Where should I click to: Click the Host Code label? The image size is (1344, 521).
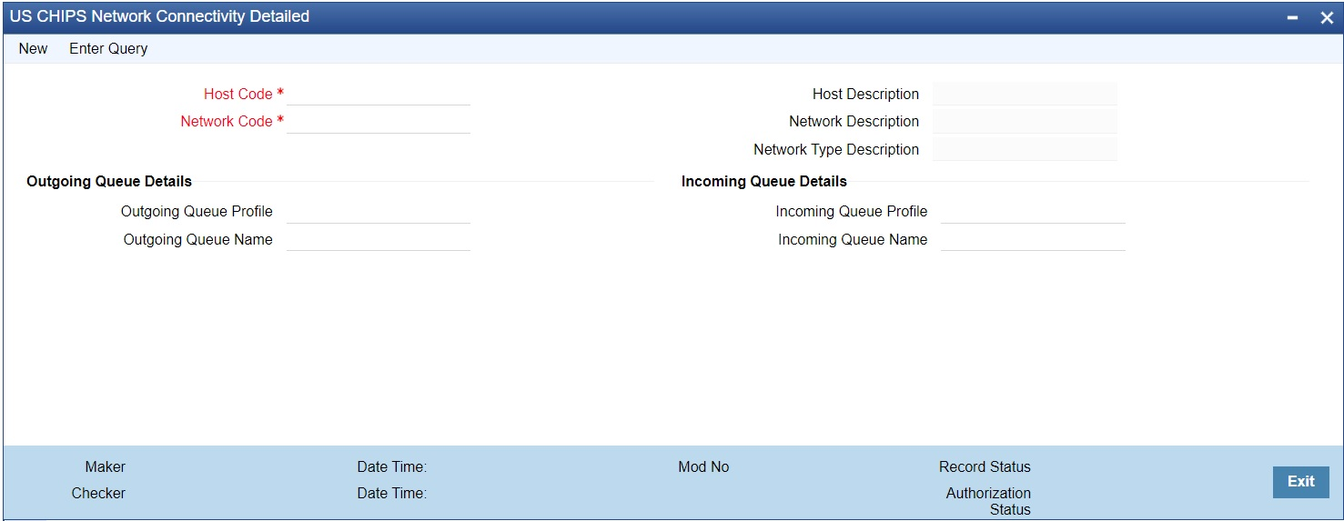pyautogui.click(x=238, y=94)
